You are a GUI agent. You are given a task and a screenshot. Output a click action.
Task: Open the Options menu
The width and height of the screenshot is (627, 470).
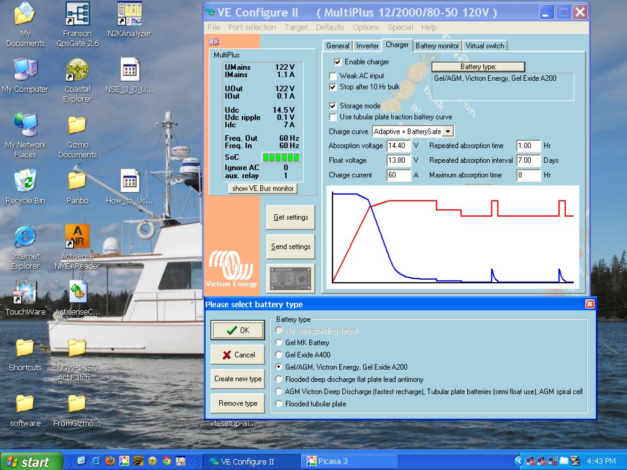tap(366, 27)
